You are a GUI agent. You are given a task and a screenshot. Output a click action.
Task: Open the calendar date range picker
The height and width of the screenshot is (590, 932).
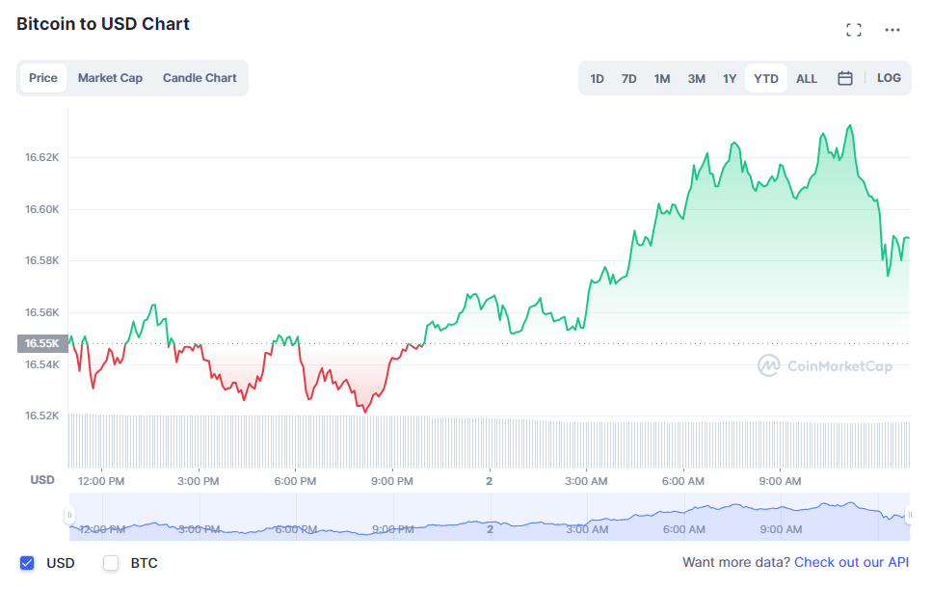pos(844,78)
